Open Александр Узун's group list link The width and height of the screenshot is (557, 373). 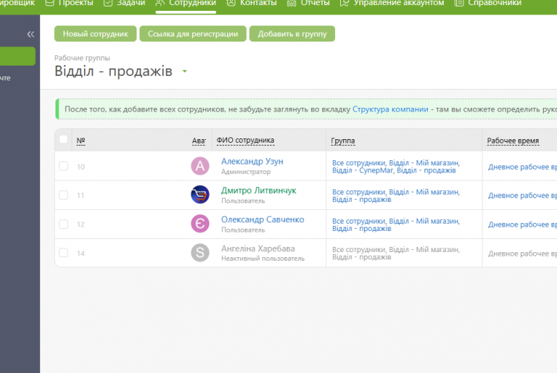pos(396,167)
